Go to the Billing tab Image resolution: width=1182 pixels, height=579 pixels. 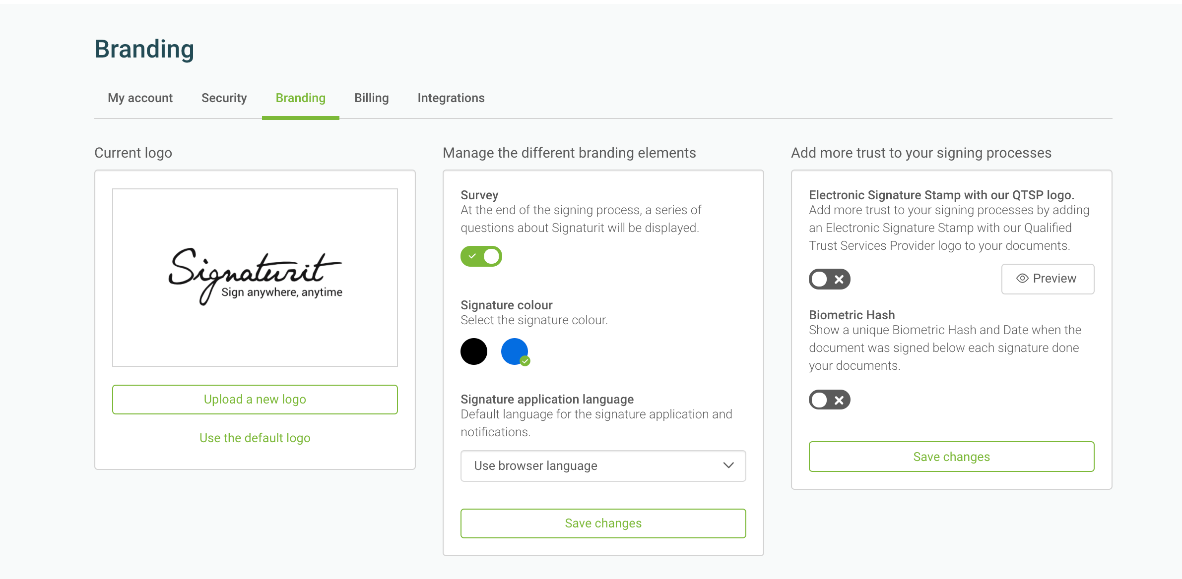[x=372, y=98]
